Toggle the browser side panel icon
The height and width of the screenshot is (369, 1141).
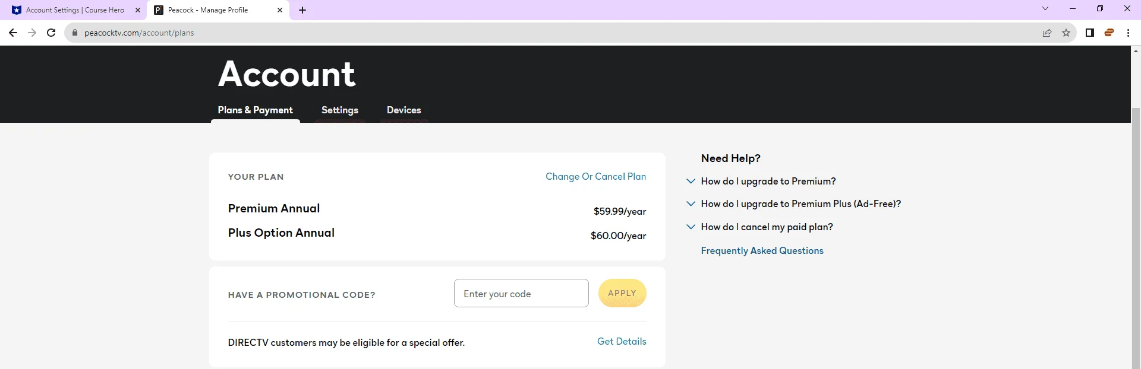click(x=1090, y=33)
